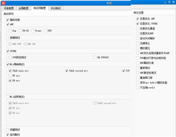Tick the Trans checkbox
This screenshot has height=137, width=176.
[33, 31]
